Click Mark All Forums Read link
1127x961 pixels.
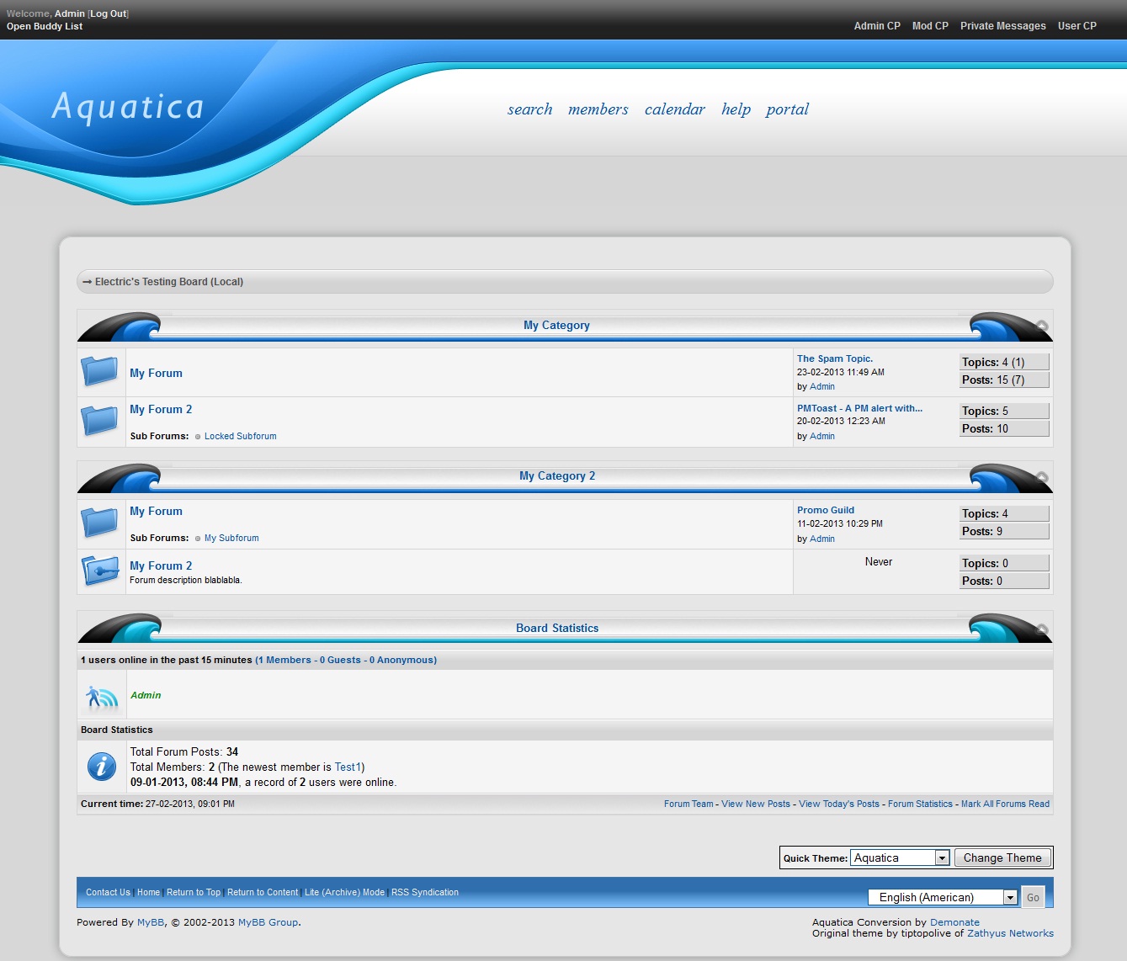tap(1005, 804)
